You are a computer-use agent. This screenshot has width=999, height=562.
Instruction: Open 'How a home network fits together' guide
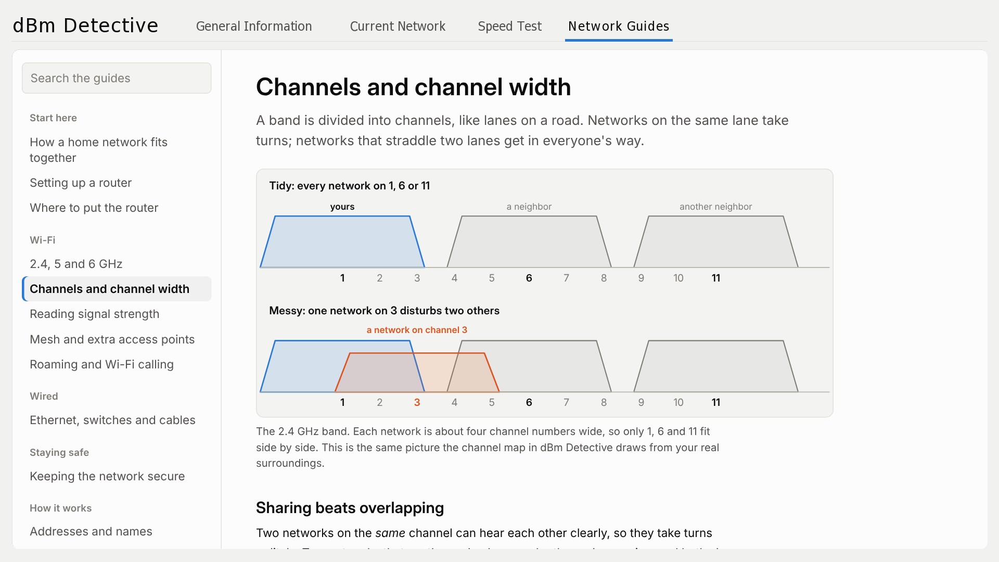coord(117,150)
